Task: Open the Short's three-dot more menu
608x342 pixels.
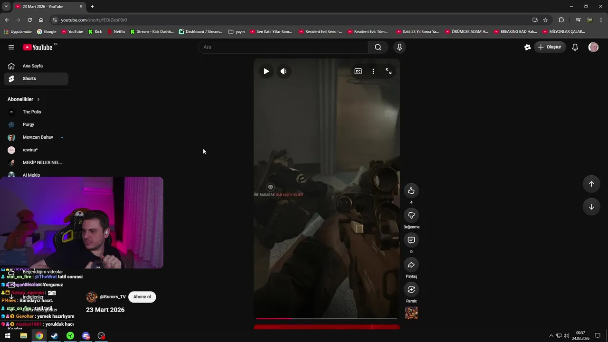Action: coord(373,71)
